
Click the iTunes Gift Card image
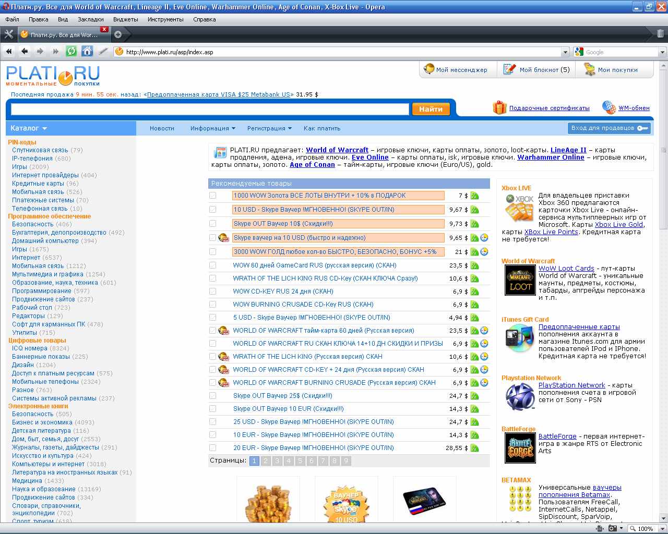click(x=519, y=337)
